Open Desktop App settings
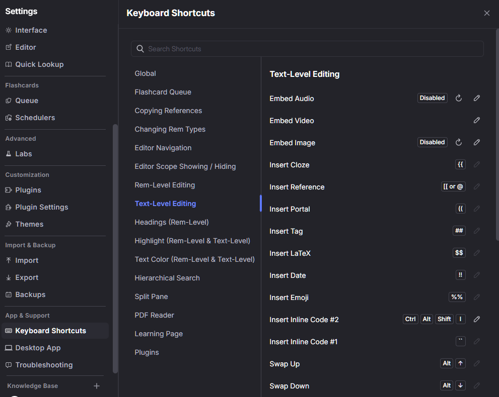This screenshot has width=499, height=397. pos(38,348)
